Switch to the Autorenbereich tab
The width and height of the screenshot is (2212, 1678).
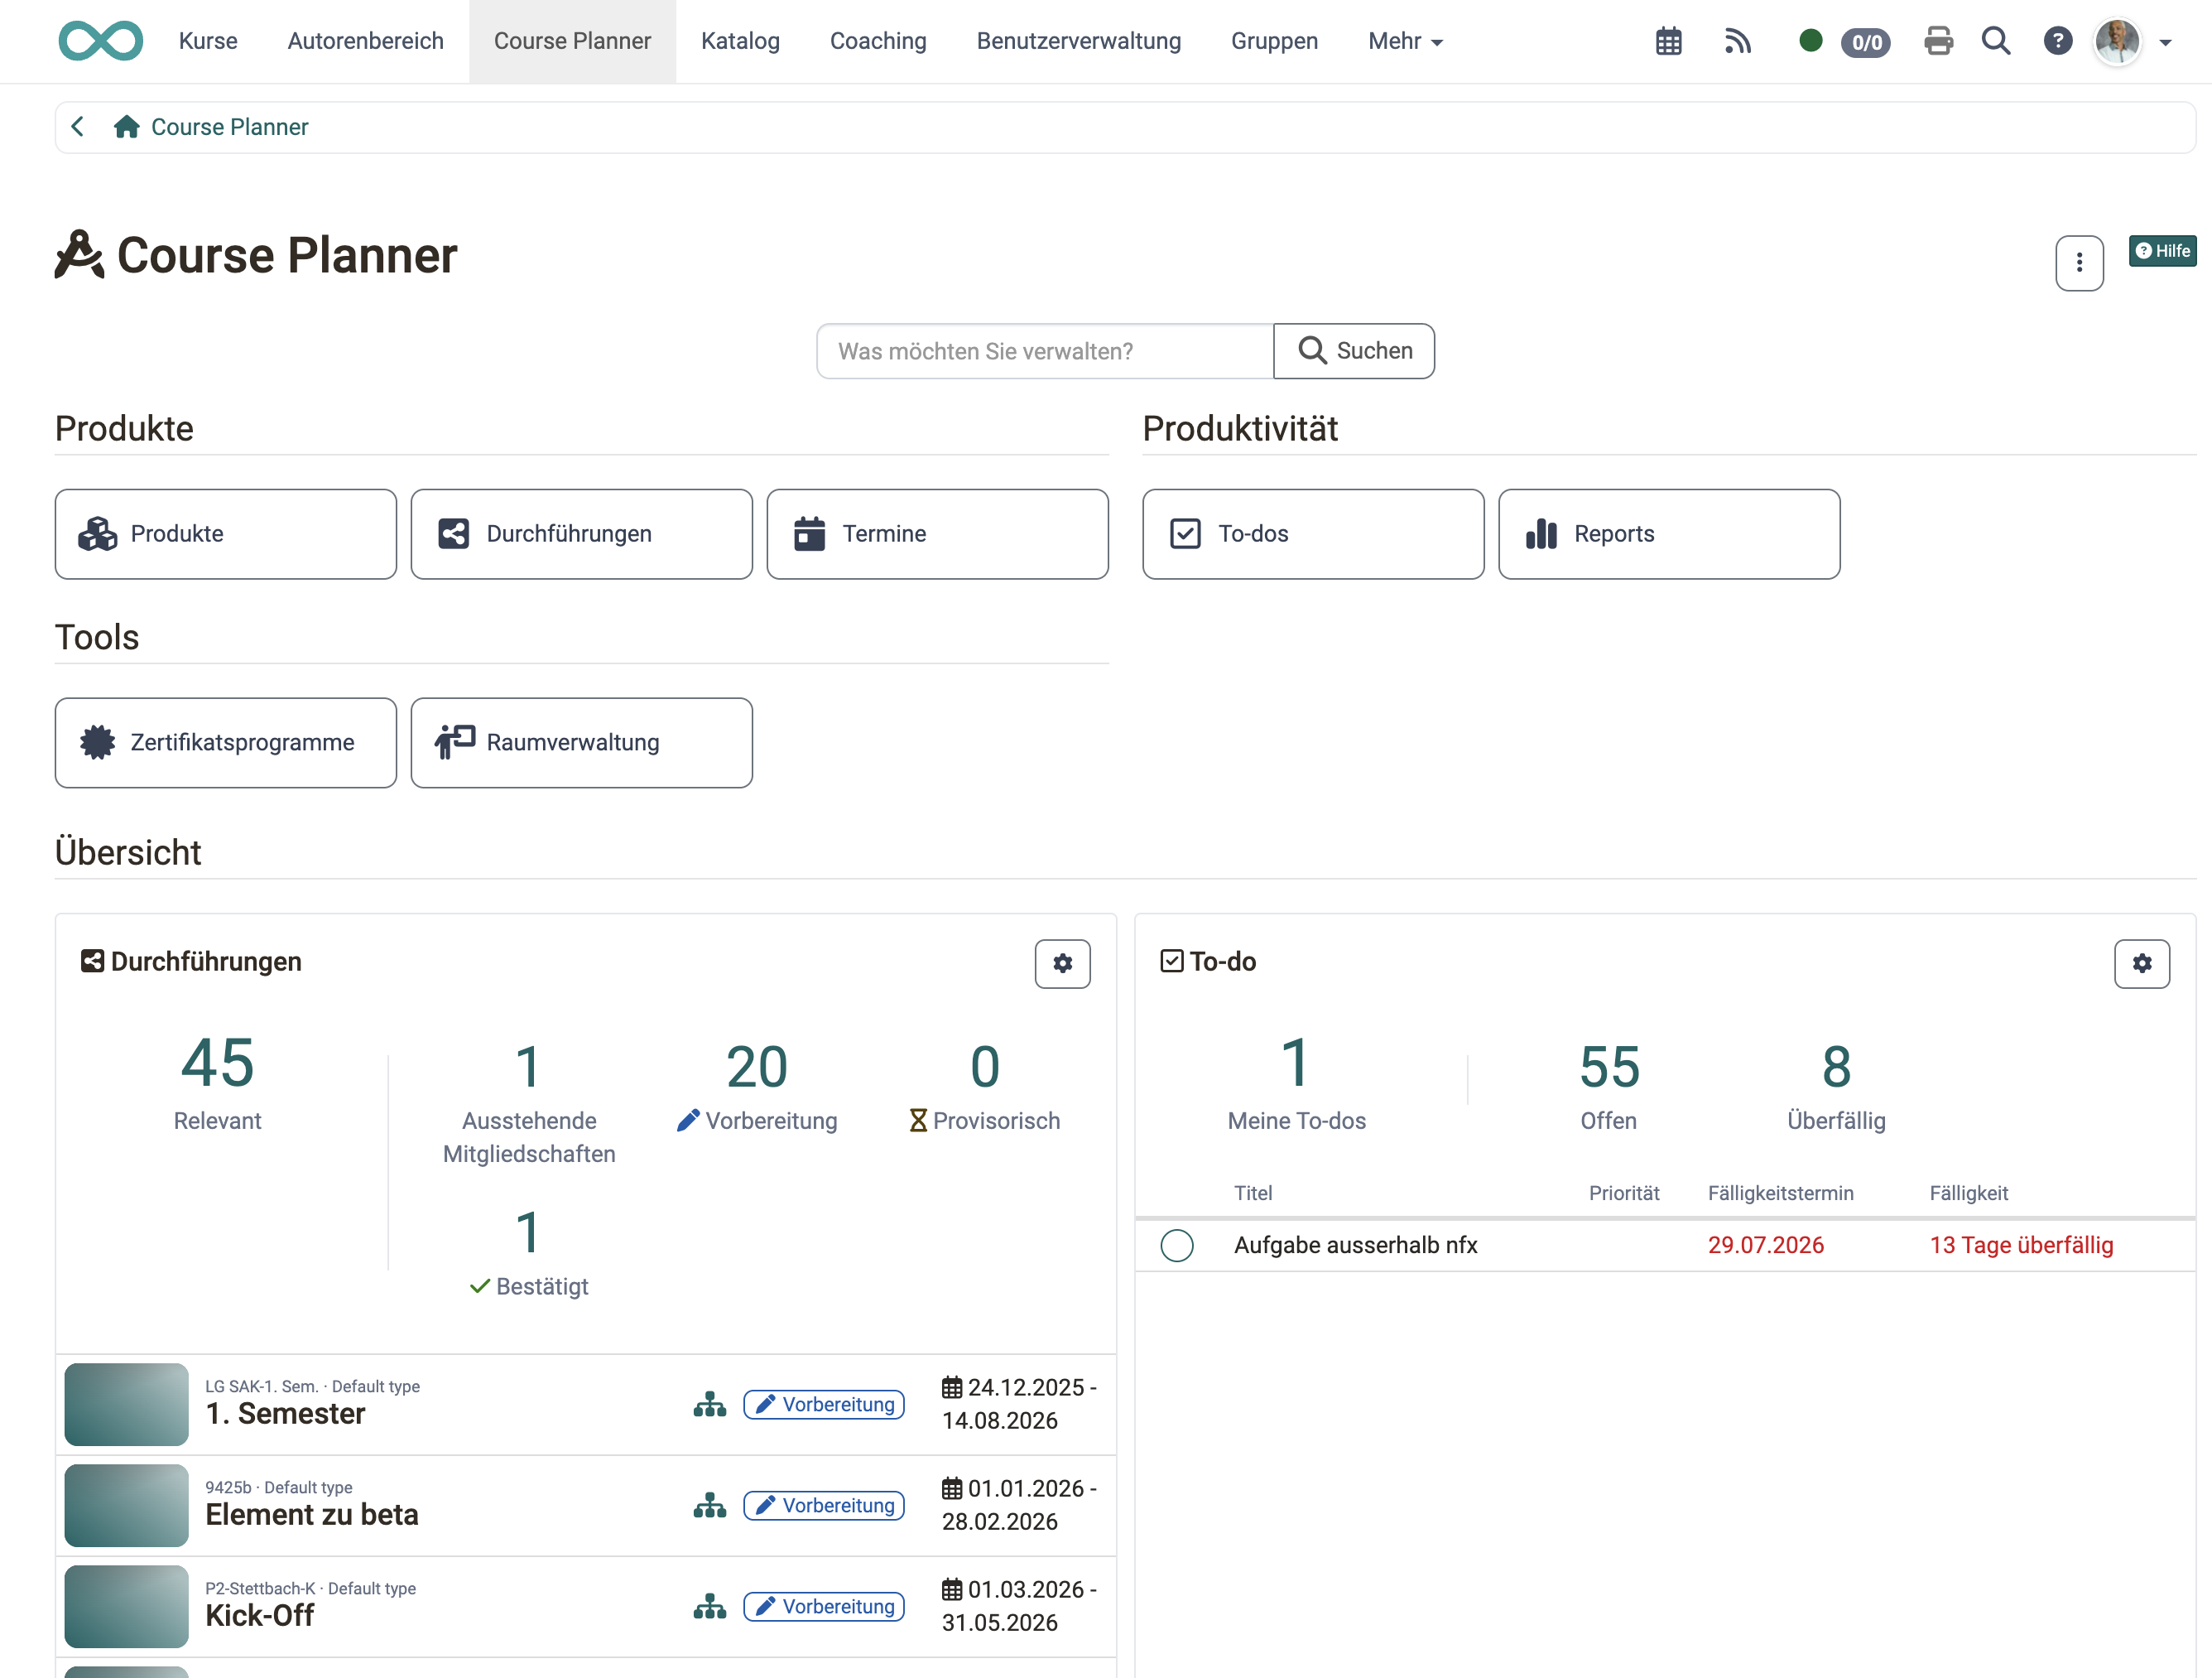(365, 41)
